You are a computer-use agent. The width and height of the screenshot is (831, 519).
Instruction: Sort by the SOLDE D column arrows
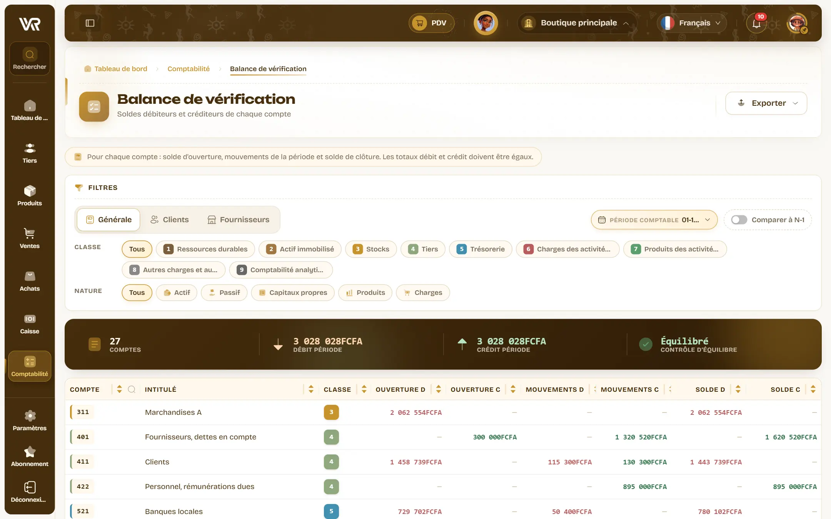738,389
